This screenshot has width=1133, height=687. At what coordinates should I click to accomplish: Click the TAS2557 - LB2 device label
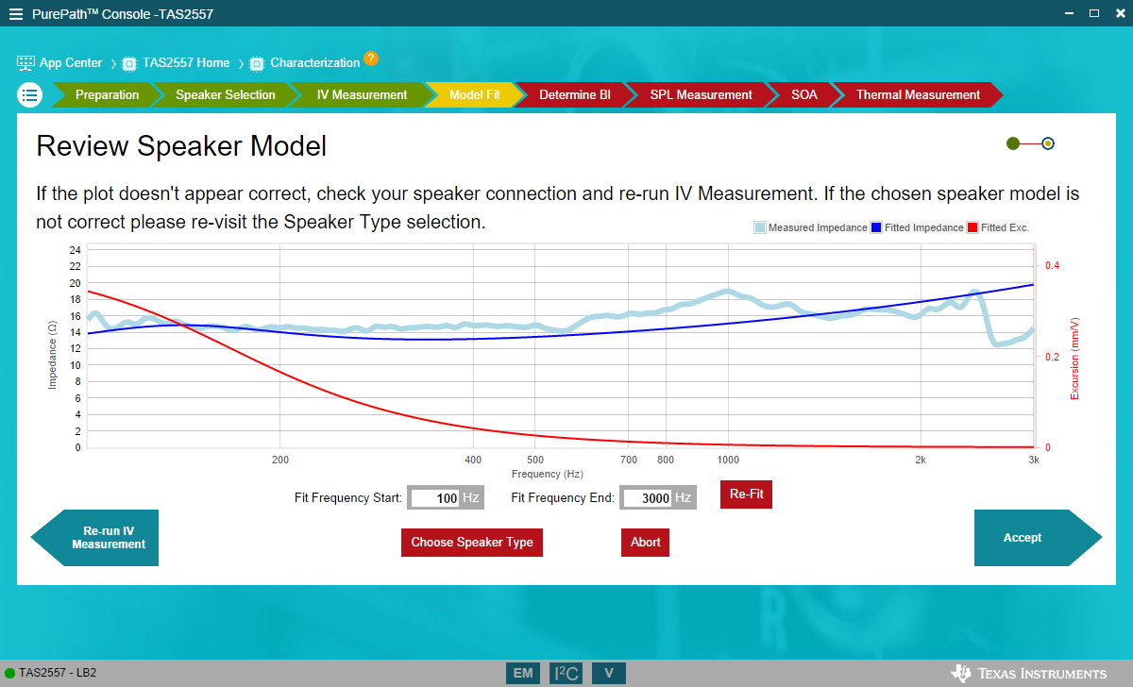point(58,674)
